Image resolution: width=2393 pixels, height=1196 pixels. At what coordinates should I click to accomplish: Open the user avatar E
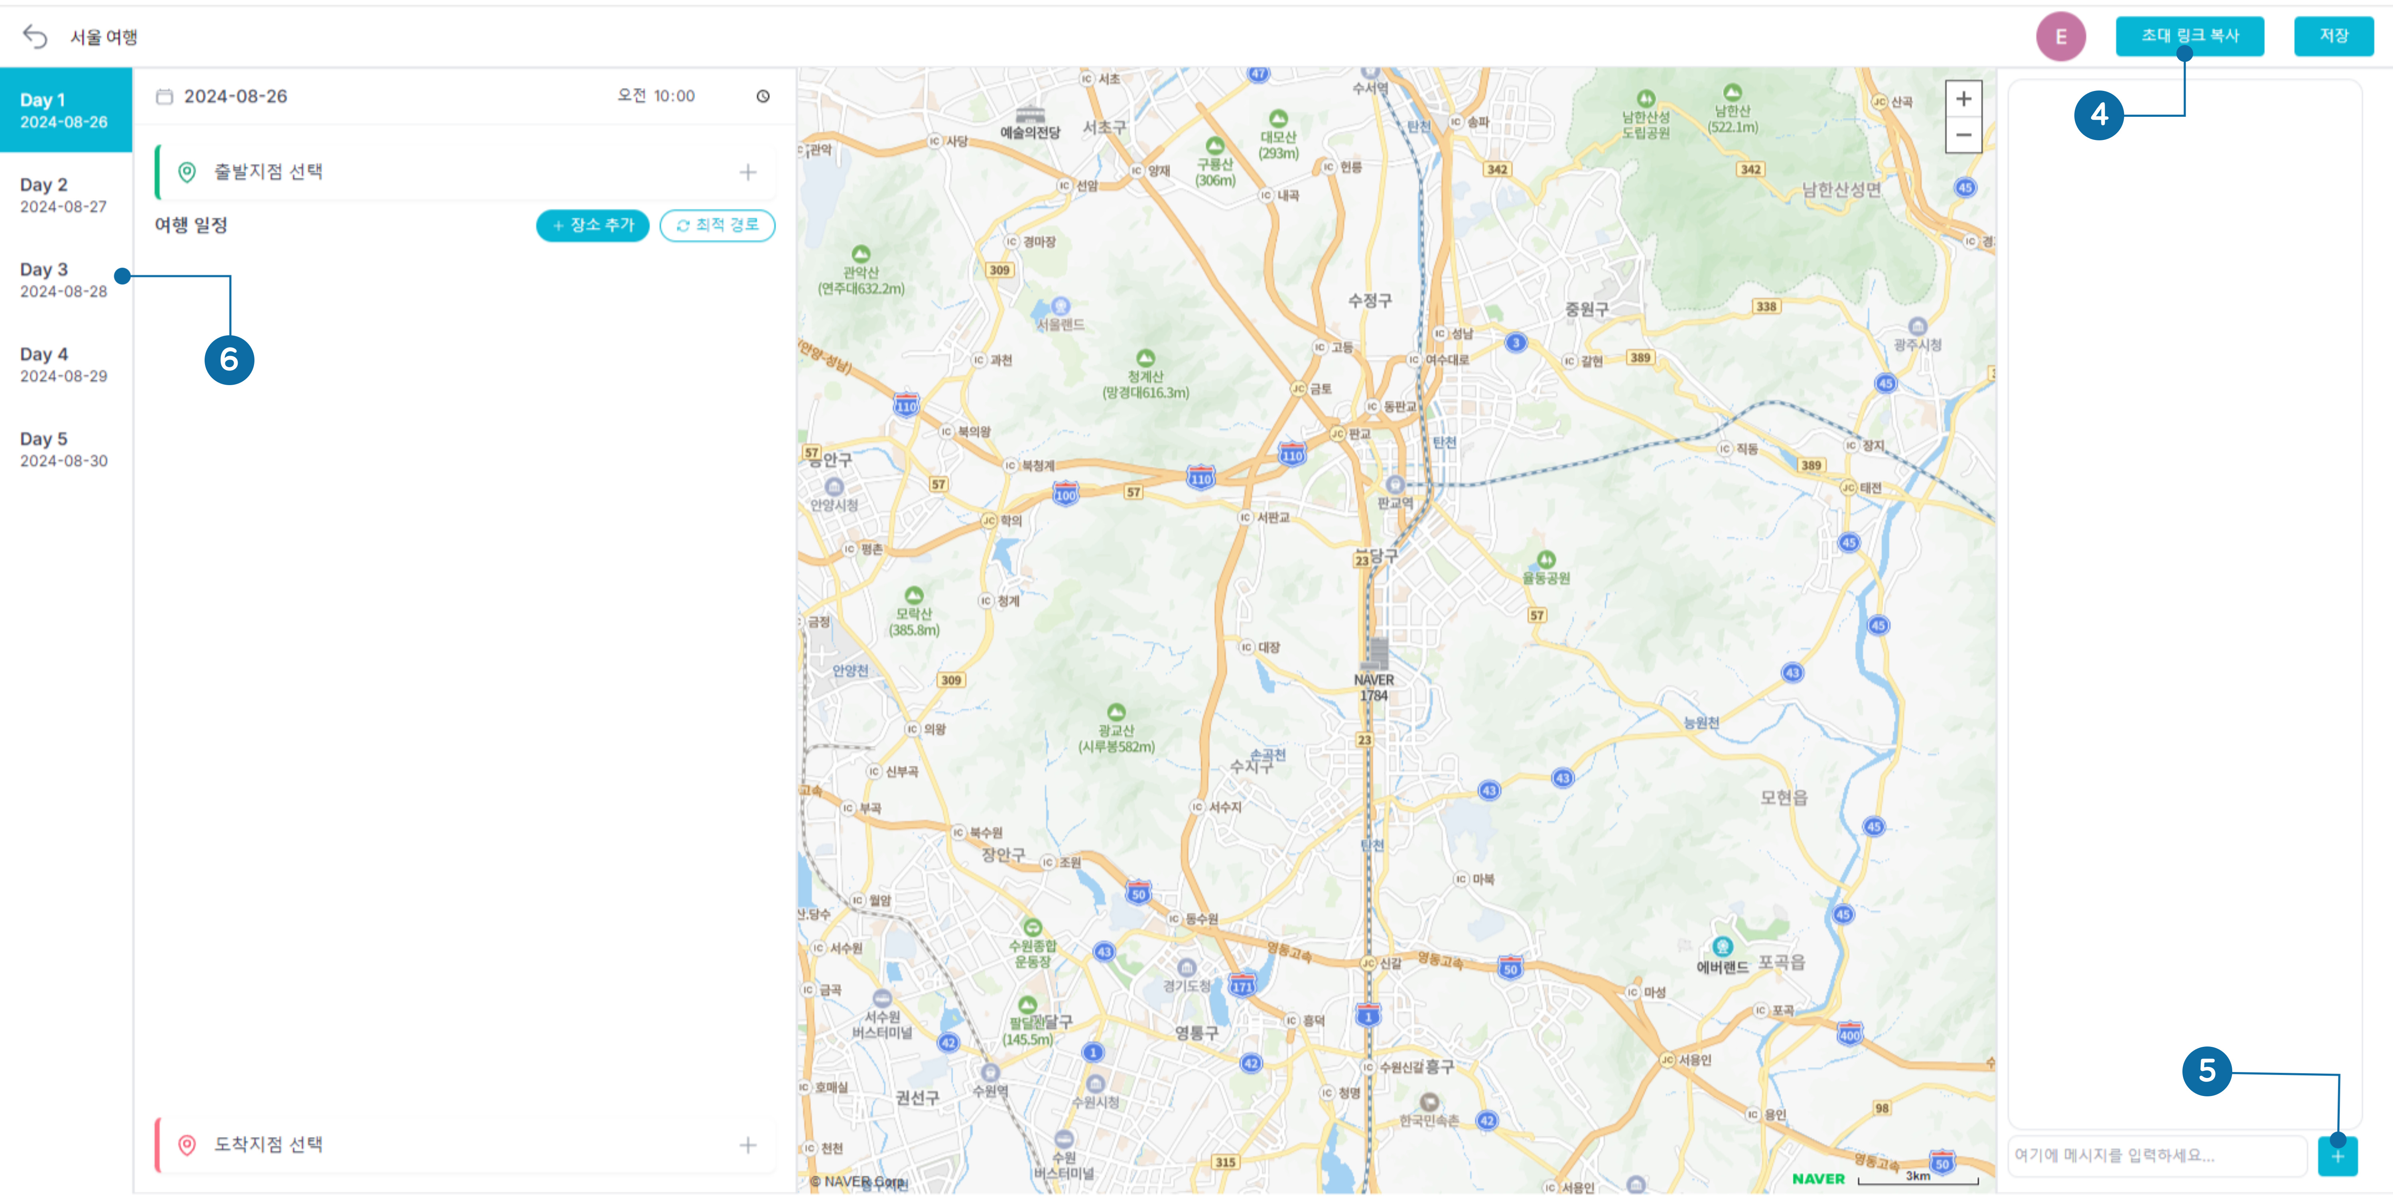pos(2060,36)
